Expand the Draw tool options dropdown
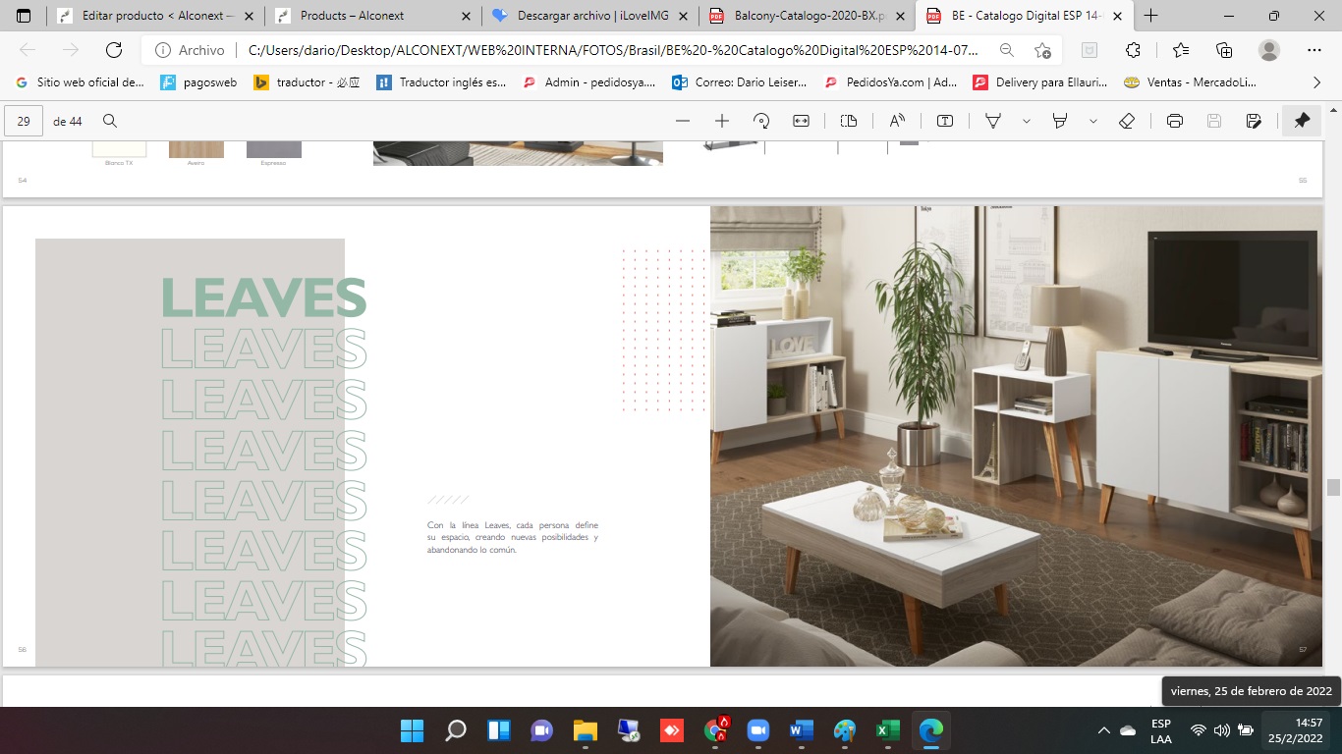Viewport: 1342px width, 754px height. (x=1026, y=121)
